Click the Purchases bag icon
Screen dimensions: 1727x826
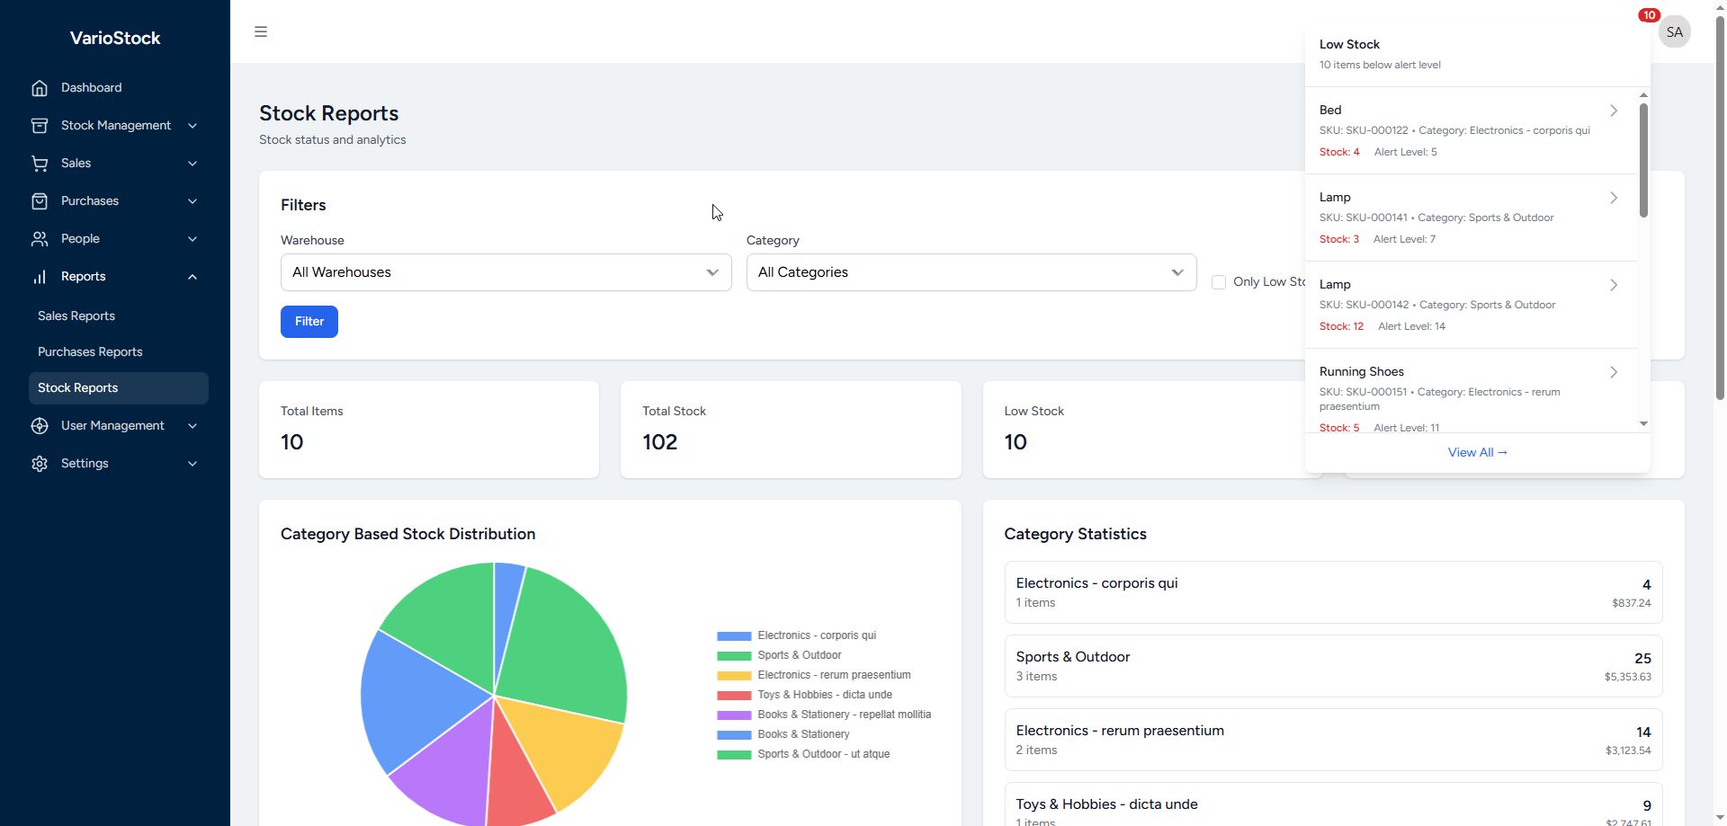(40, 201)
